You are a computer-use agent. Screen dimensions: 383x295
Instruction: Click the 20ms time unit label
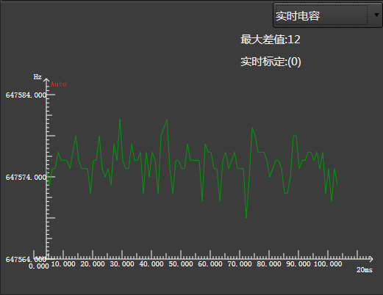tap(365, 270)
